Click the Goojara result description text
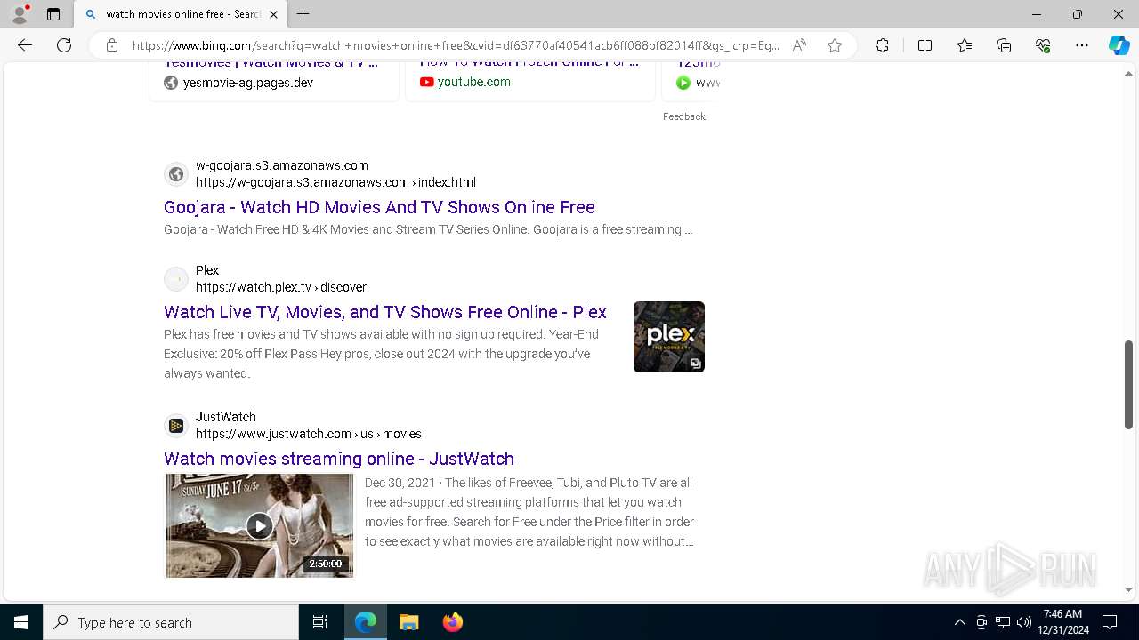 [x=428, y=229]
